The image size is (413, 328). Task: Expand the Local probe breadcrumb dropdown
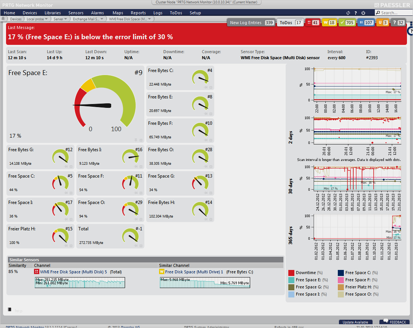(x=46, y=19)
